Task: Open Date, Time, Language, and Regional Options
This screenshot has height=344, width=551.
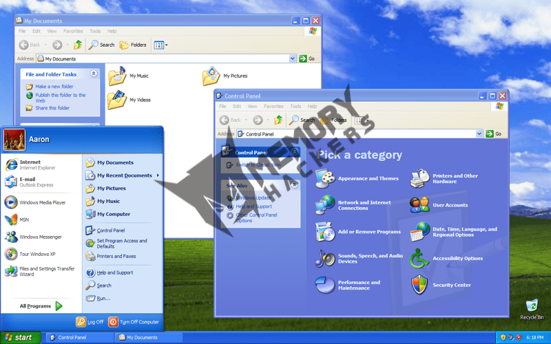Action: (454, 232)
